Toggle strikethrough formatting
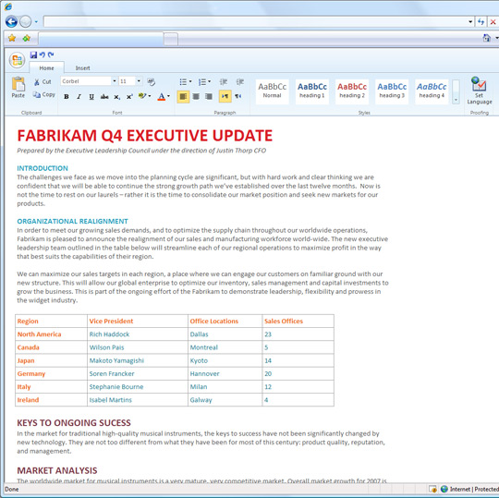499x498 pixels. [104, 96]
